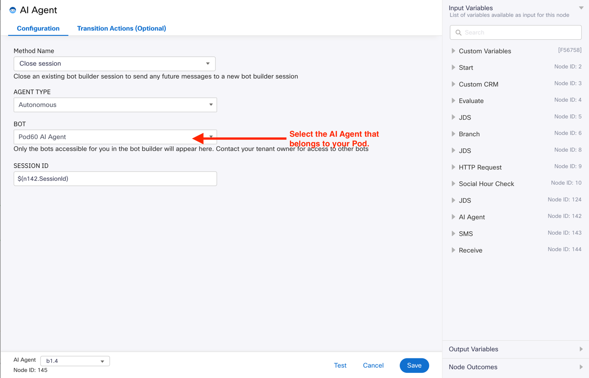Open the Agent Type dropdown

115,105
